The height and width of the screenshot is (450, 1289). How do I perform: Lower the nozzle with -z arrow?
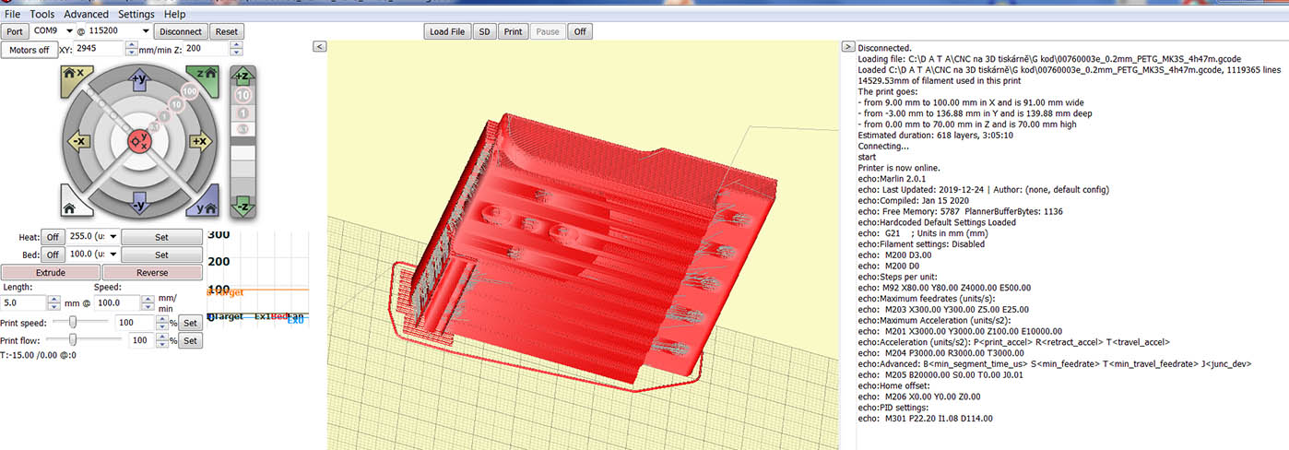click(x=243, y=206)
